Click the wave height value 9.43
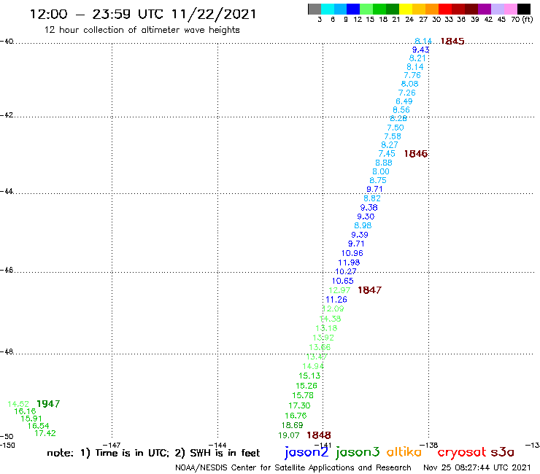The height and width of the screenshot is (474, 540). (420, 50)
